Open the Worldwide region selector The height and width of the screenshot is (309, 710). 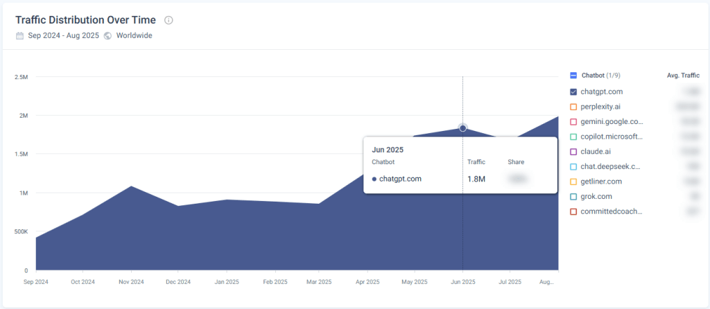(134, 35)
